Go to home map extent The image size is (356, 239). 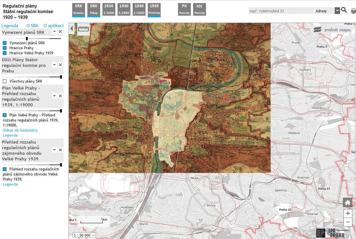(348, 203)
